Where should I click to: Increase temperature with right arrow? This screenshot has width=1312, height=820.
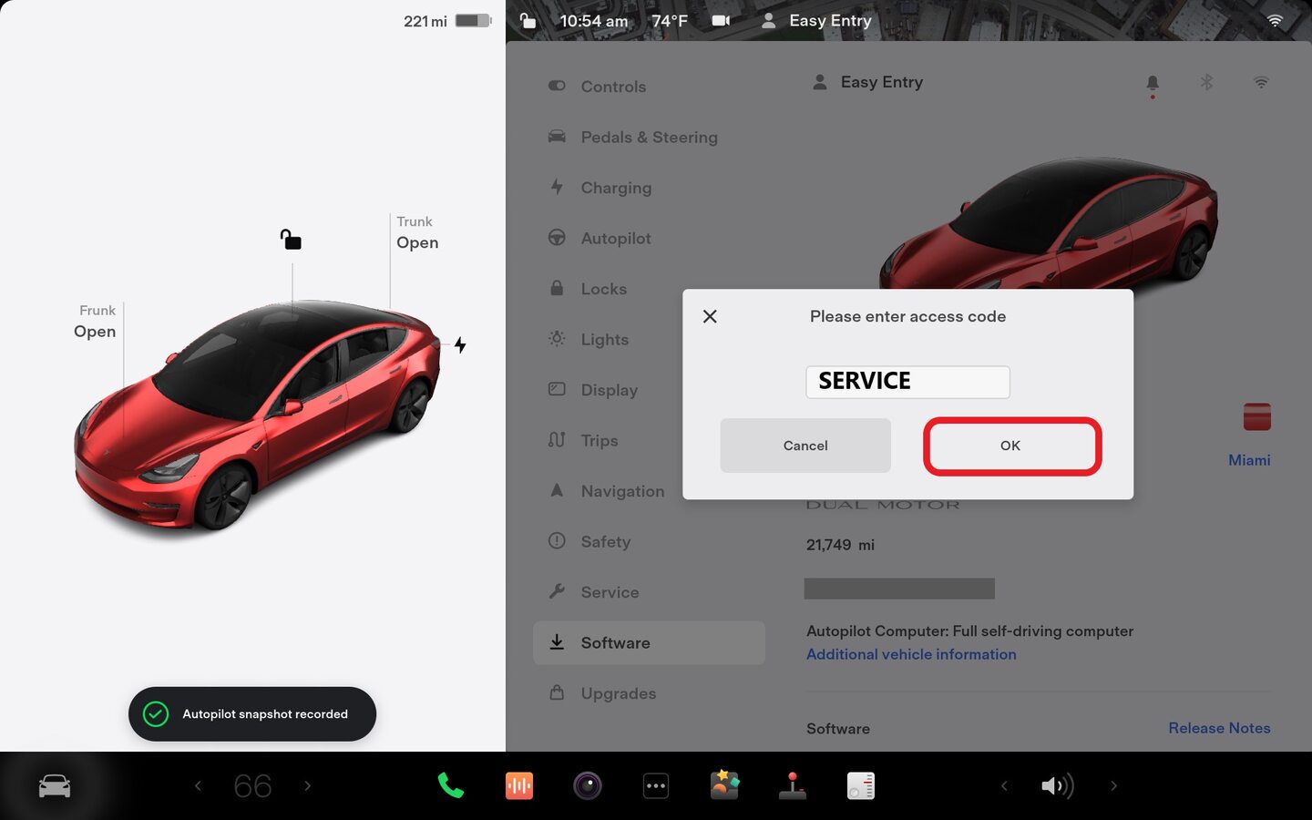[x=308, y=785]
